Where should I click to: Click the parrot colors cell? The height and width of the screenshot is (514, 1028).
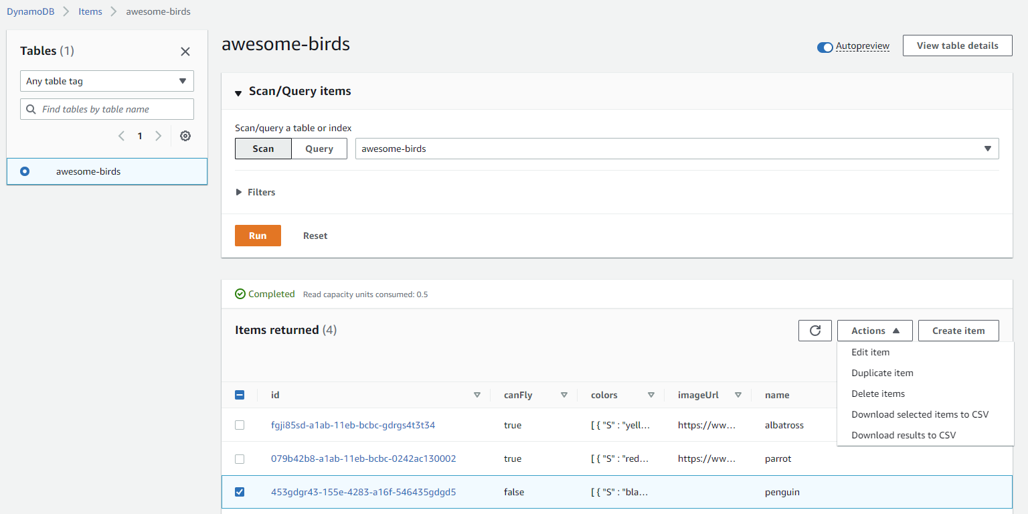click(620, 458)
